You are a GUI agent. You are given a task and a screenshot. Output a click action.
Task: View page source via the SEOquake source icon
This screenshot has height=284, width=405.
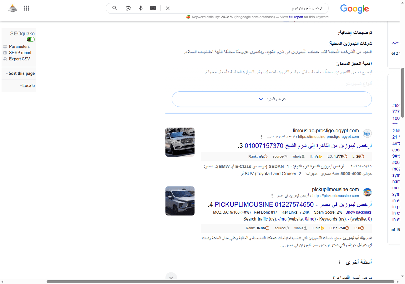pyautogui.click(x=280, y=156)
